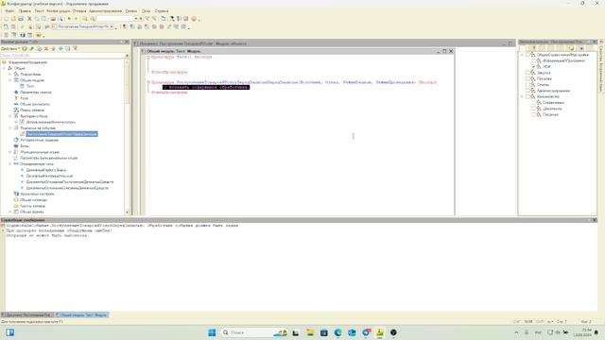Click the Cut scissors toolbar icon
The height and width of the screenshot is (340, 605).
coord(29,19)
